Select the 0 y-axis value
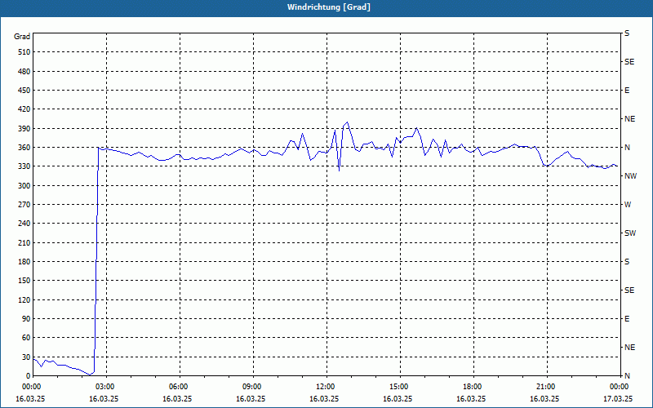 click(29, 376)
